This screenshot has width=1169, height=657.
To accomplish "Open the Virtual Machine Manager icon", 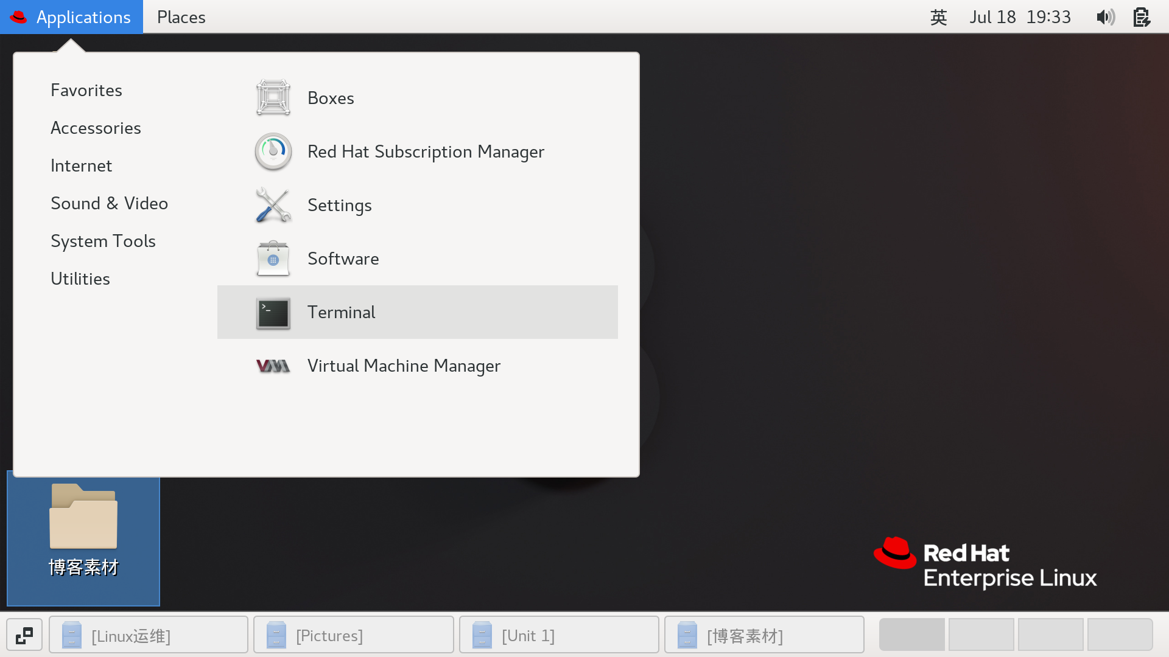I will pos(273,366).
